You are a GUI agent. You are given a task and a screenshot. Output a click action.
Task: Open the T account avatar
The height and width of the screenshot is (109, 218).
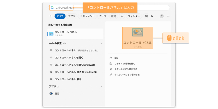click(x=162, y=16)
